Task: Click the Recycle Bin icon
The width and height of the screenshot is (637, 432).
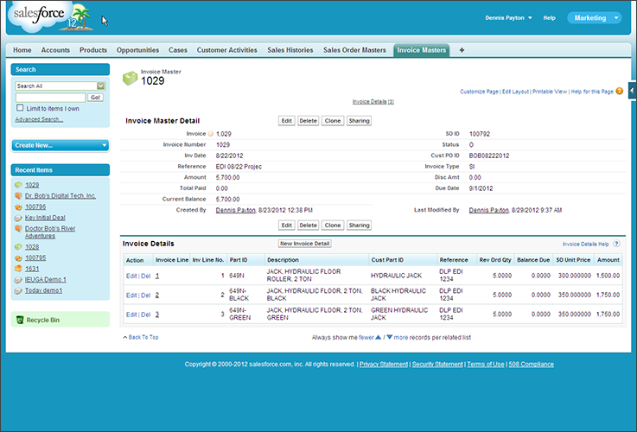Action: (20, 320)
